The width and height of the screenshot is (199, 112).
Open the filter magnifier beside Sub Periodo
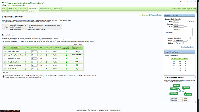5,27
